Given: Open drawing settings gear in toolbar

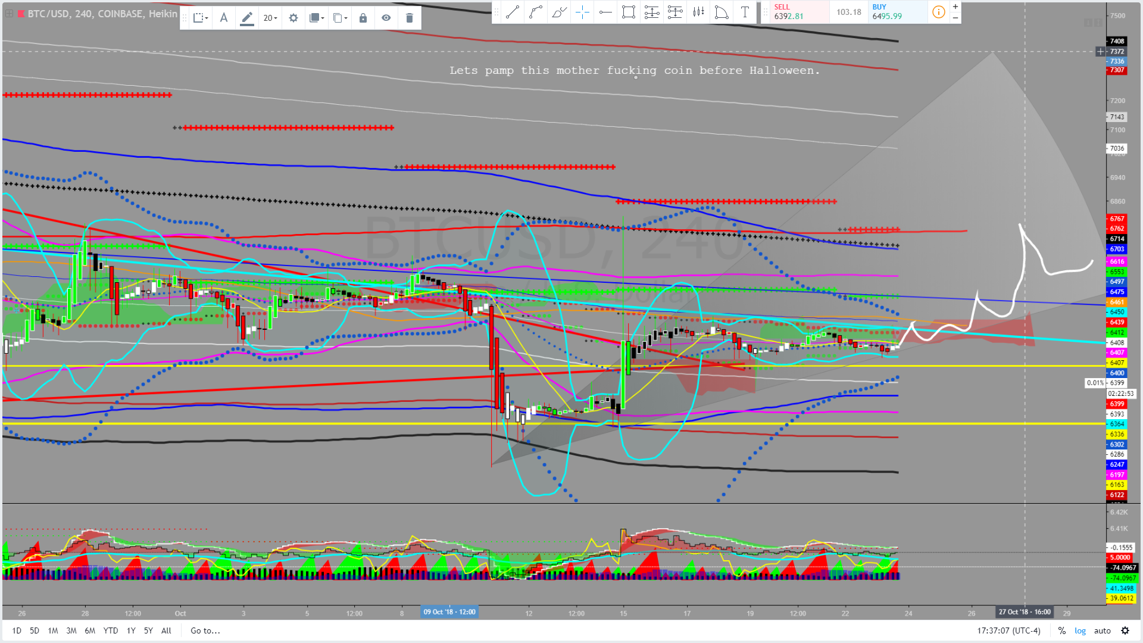Looking at the screenshot, I should click(x=293, y=18).
